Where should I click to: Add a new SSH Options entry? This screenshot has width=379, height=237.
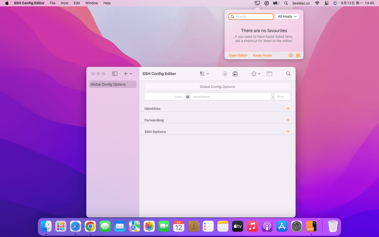[288, 132]
